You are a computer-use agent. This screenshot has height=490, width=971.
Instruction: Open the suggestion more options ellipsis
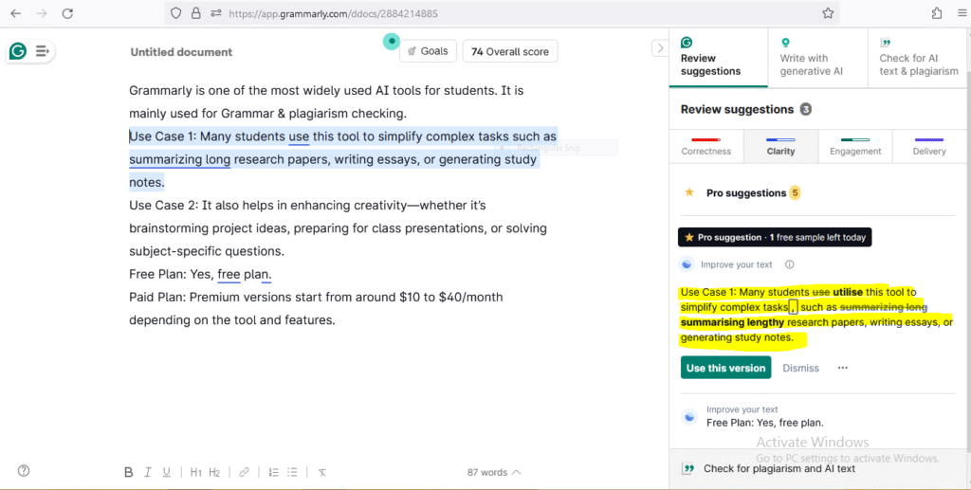click(x=843, y=368)
